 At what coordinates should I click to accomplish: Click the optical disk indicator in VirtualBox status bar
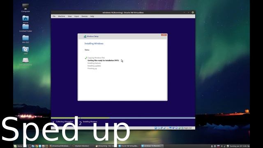pyautogui.click(x=159, y=128)
